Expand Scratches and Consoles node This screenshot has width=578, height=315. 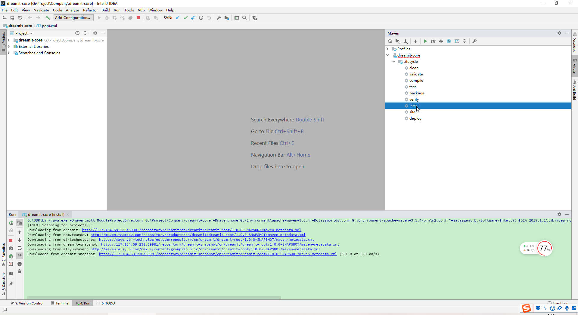click(9, 53)
